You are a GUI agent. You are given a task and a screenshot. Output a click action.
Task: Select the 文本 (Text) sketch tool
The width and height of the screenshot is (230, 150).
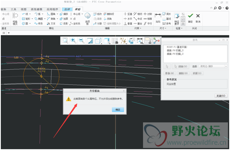click(51, 23)
